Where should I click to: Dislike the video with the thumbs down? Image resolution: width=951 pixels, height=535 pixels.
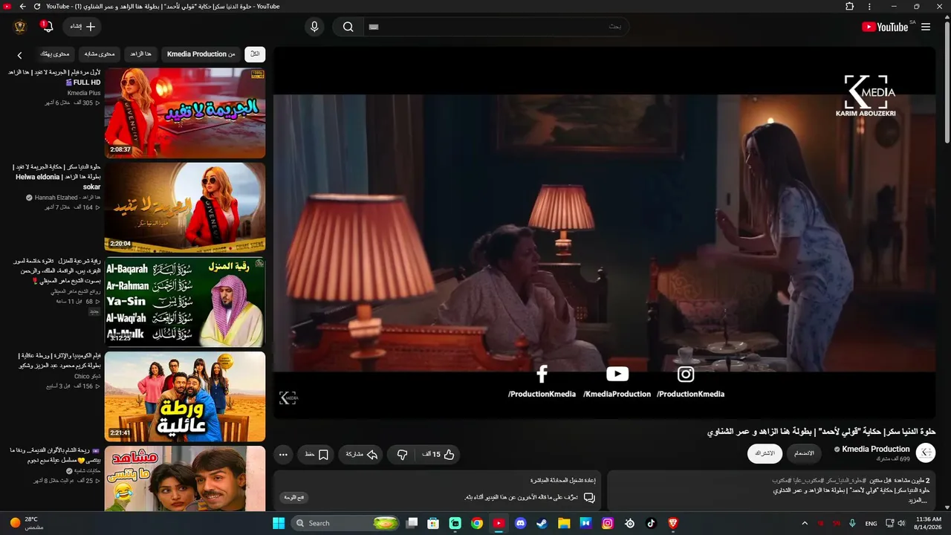(402, 455)
